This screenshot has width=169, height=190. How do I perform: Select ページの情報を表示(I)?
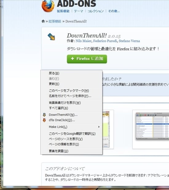coord(72,144)
